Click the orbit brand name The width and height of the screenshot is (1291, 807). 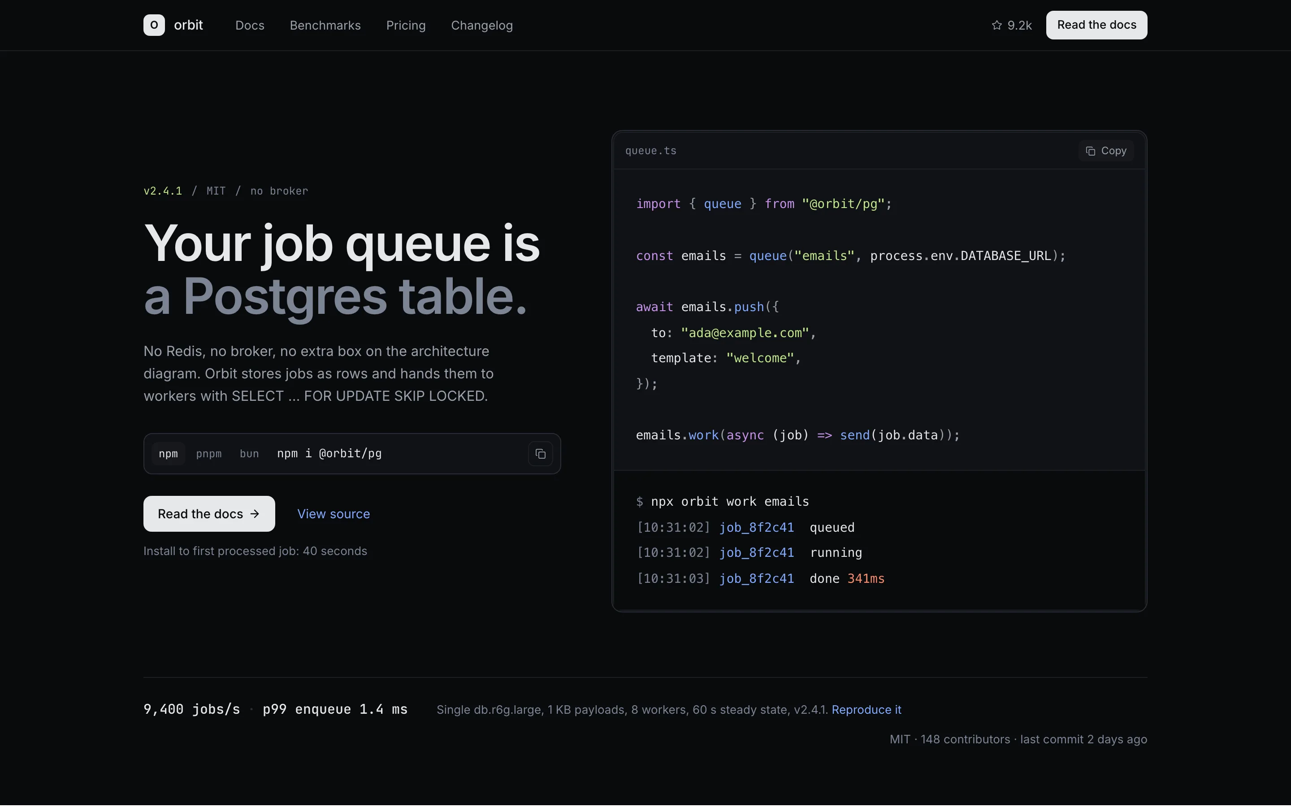point(188,25)
